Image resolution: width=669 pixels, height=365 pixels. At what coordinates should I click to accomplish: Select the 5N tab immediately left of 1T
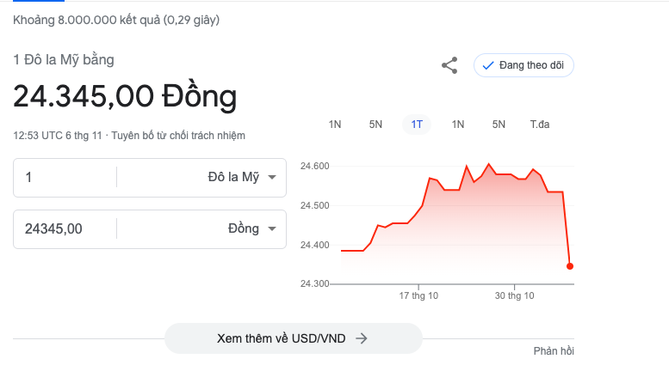point(375,125)
